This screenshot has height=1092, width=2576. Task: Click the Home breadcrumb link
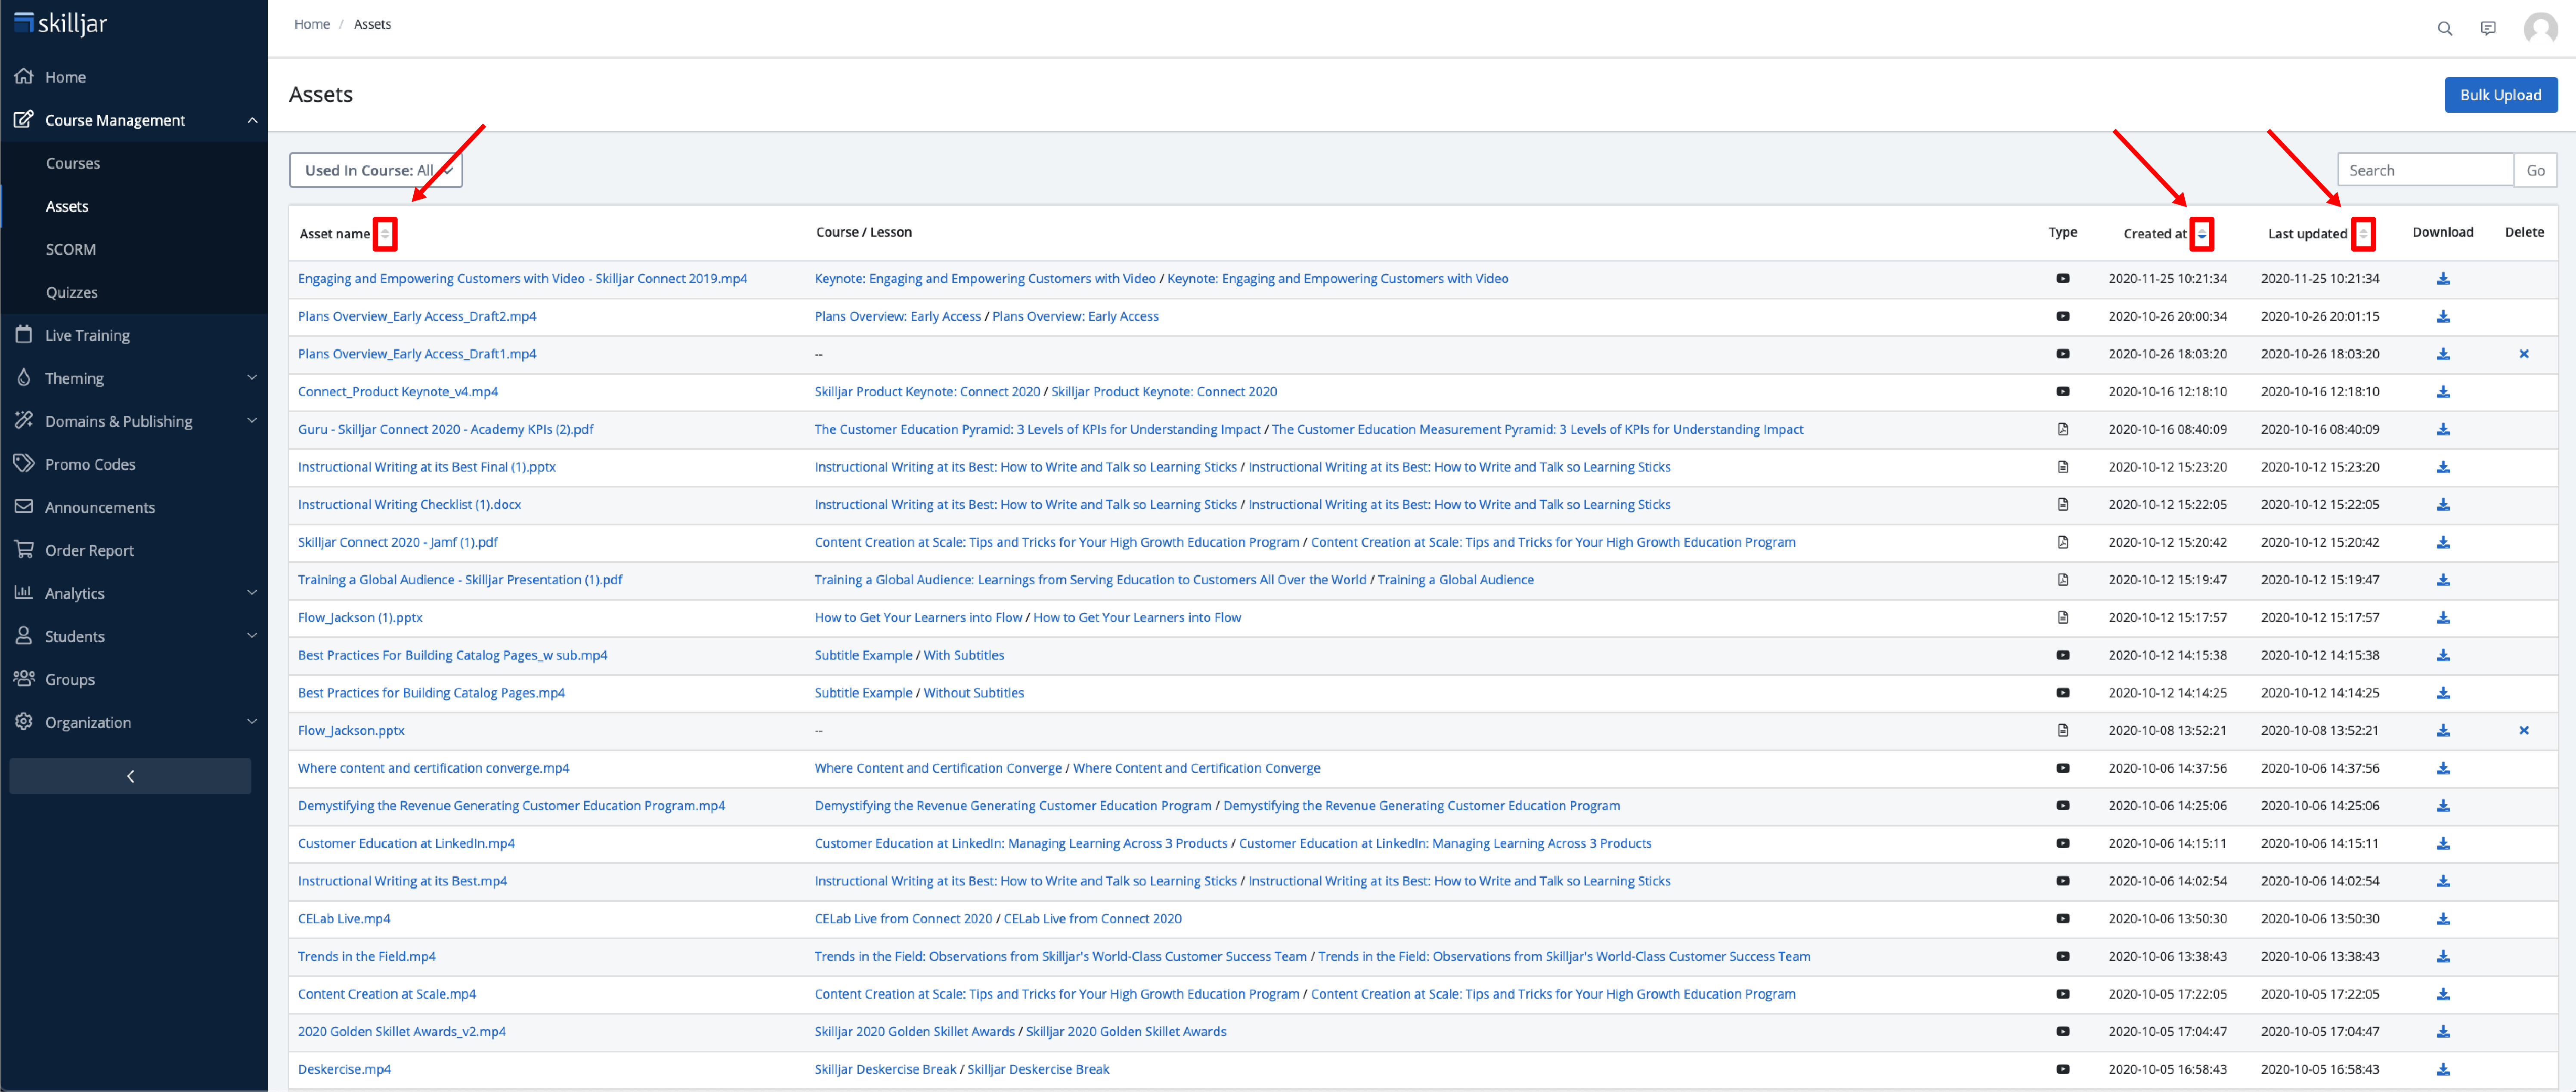[x=312, y=24]
